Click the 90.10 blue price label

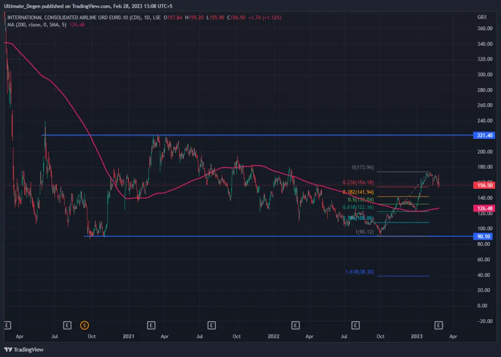tap(483, 236)
